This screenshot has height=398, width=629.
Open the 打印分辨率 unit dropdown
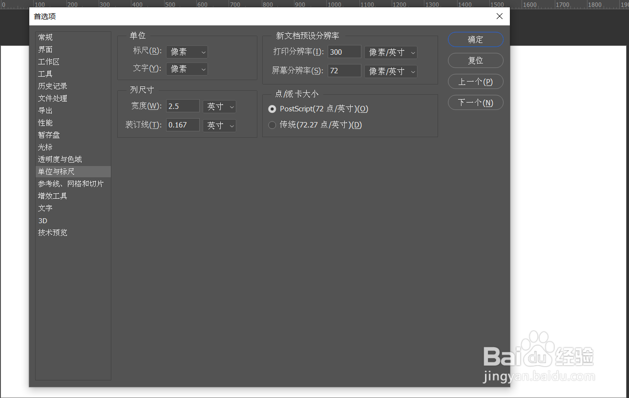pos(391,52)
